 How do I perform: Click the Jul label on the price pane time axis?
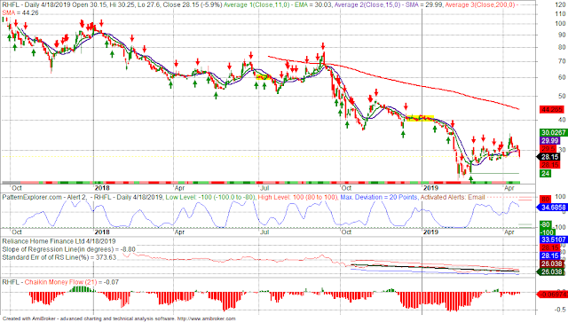tap(264, 188)
